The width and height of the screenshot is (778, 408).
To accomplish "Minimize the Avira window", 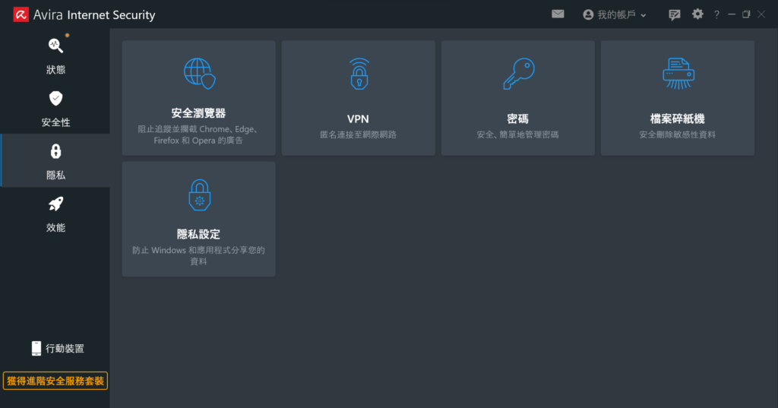I will [x=732, y=14].
